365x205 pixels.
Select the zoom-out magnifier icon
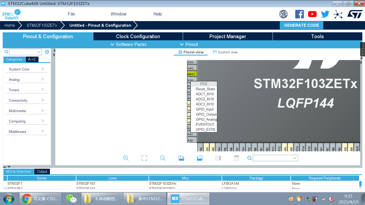coord(162,158)
